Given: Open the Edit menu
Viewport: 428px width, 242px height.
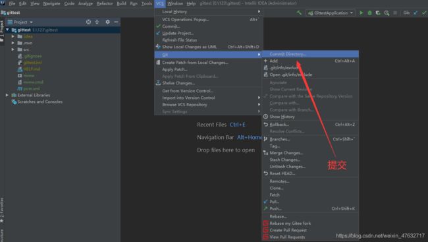Looking at the screenshot, I should pyautogui.click(x=22, y=3).
